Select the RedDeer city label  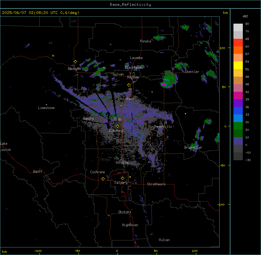(133, 77)
